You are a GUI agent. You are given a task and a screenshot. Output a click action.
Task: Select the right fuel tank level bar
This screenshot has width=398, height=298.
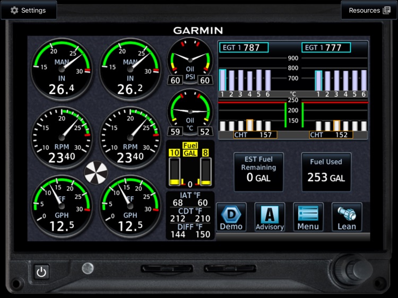tap(206, 171)
